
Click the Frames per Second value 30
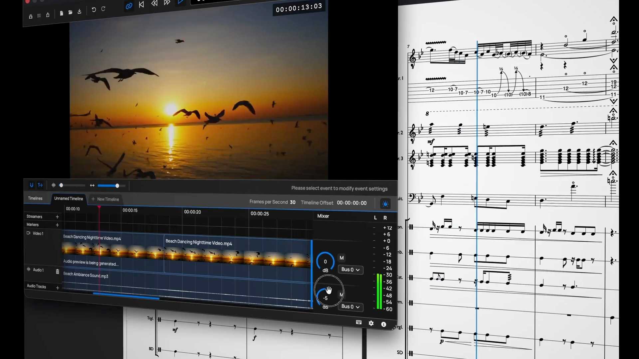293,202
